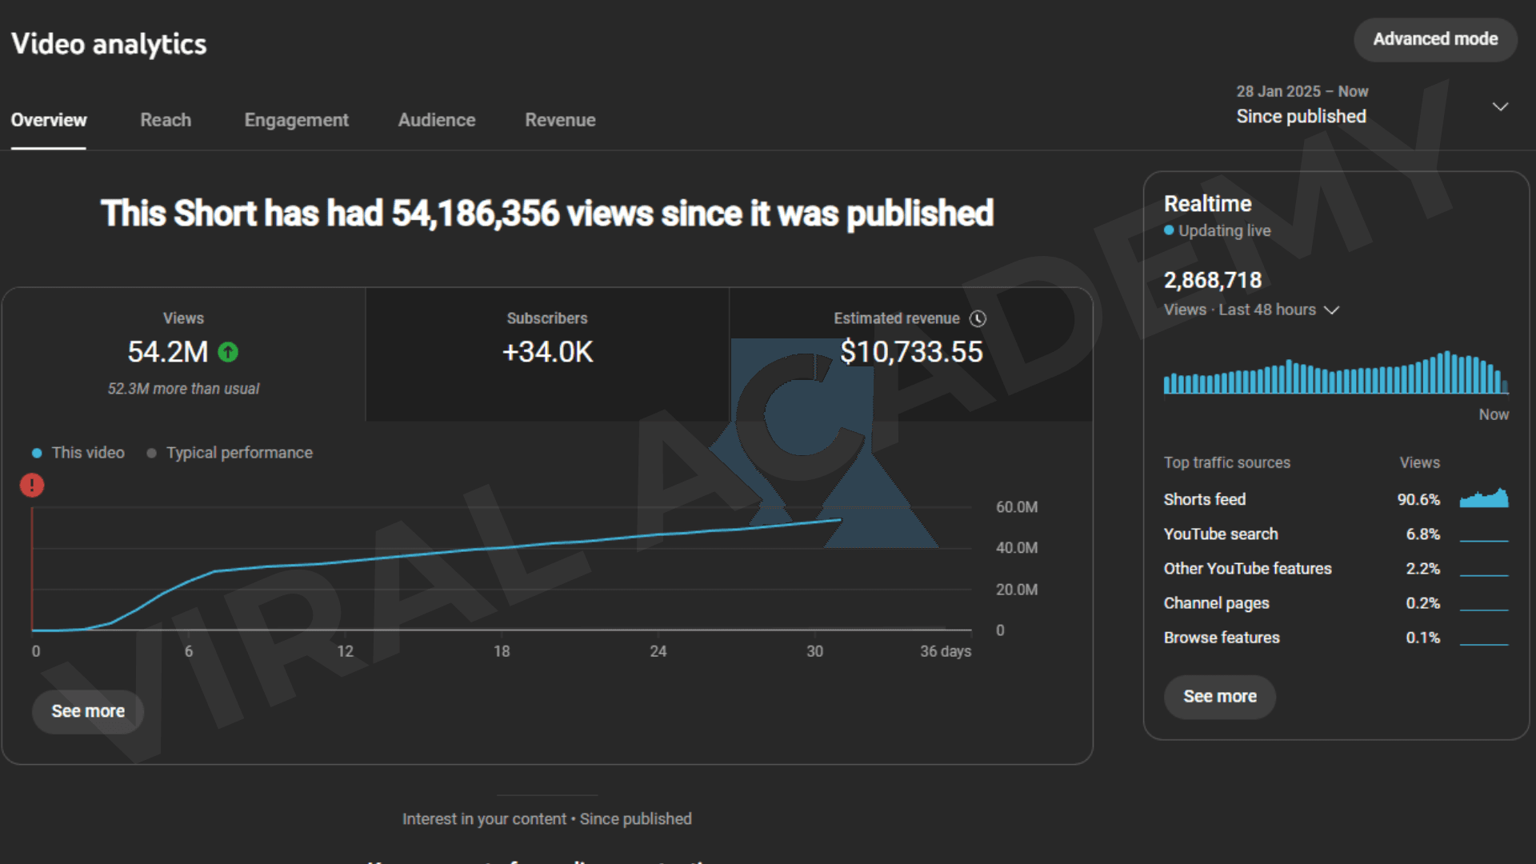The width and height of the screenshot is (1536, 864).
Task: Click the Advanced mode button
Action: pos(1435,39)
